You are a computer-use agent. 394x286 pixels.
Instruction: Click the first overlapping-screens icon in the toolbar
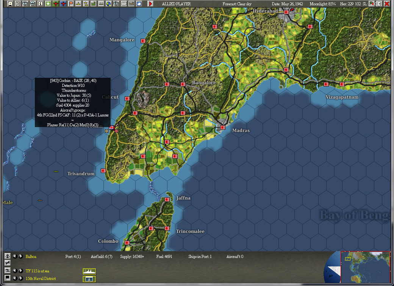25,3
